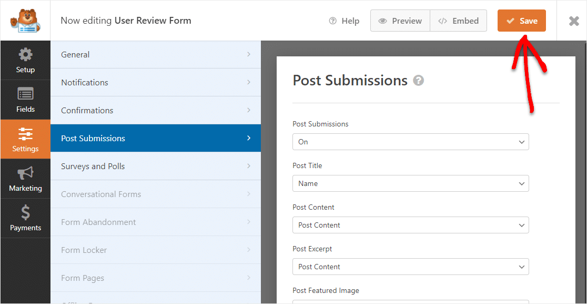Close the form builder with the X

click(x=574, y=21)
